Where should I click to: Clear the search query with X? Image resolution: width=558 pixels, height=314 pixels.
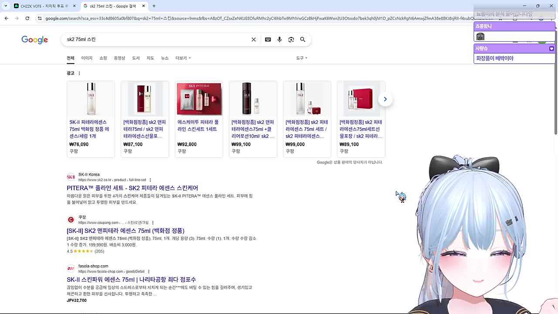coord(254,40)
